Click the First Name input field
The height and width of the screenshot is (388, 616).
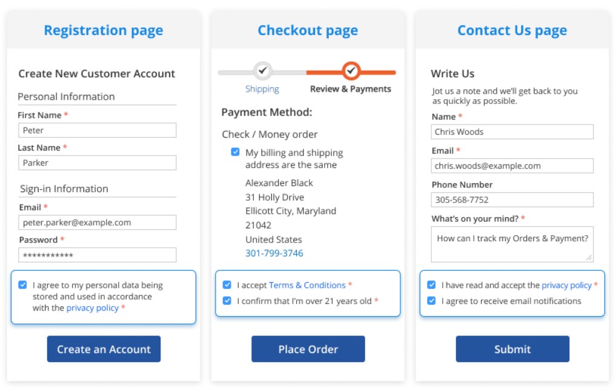[97, 130]
